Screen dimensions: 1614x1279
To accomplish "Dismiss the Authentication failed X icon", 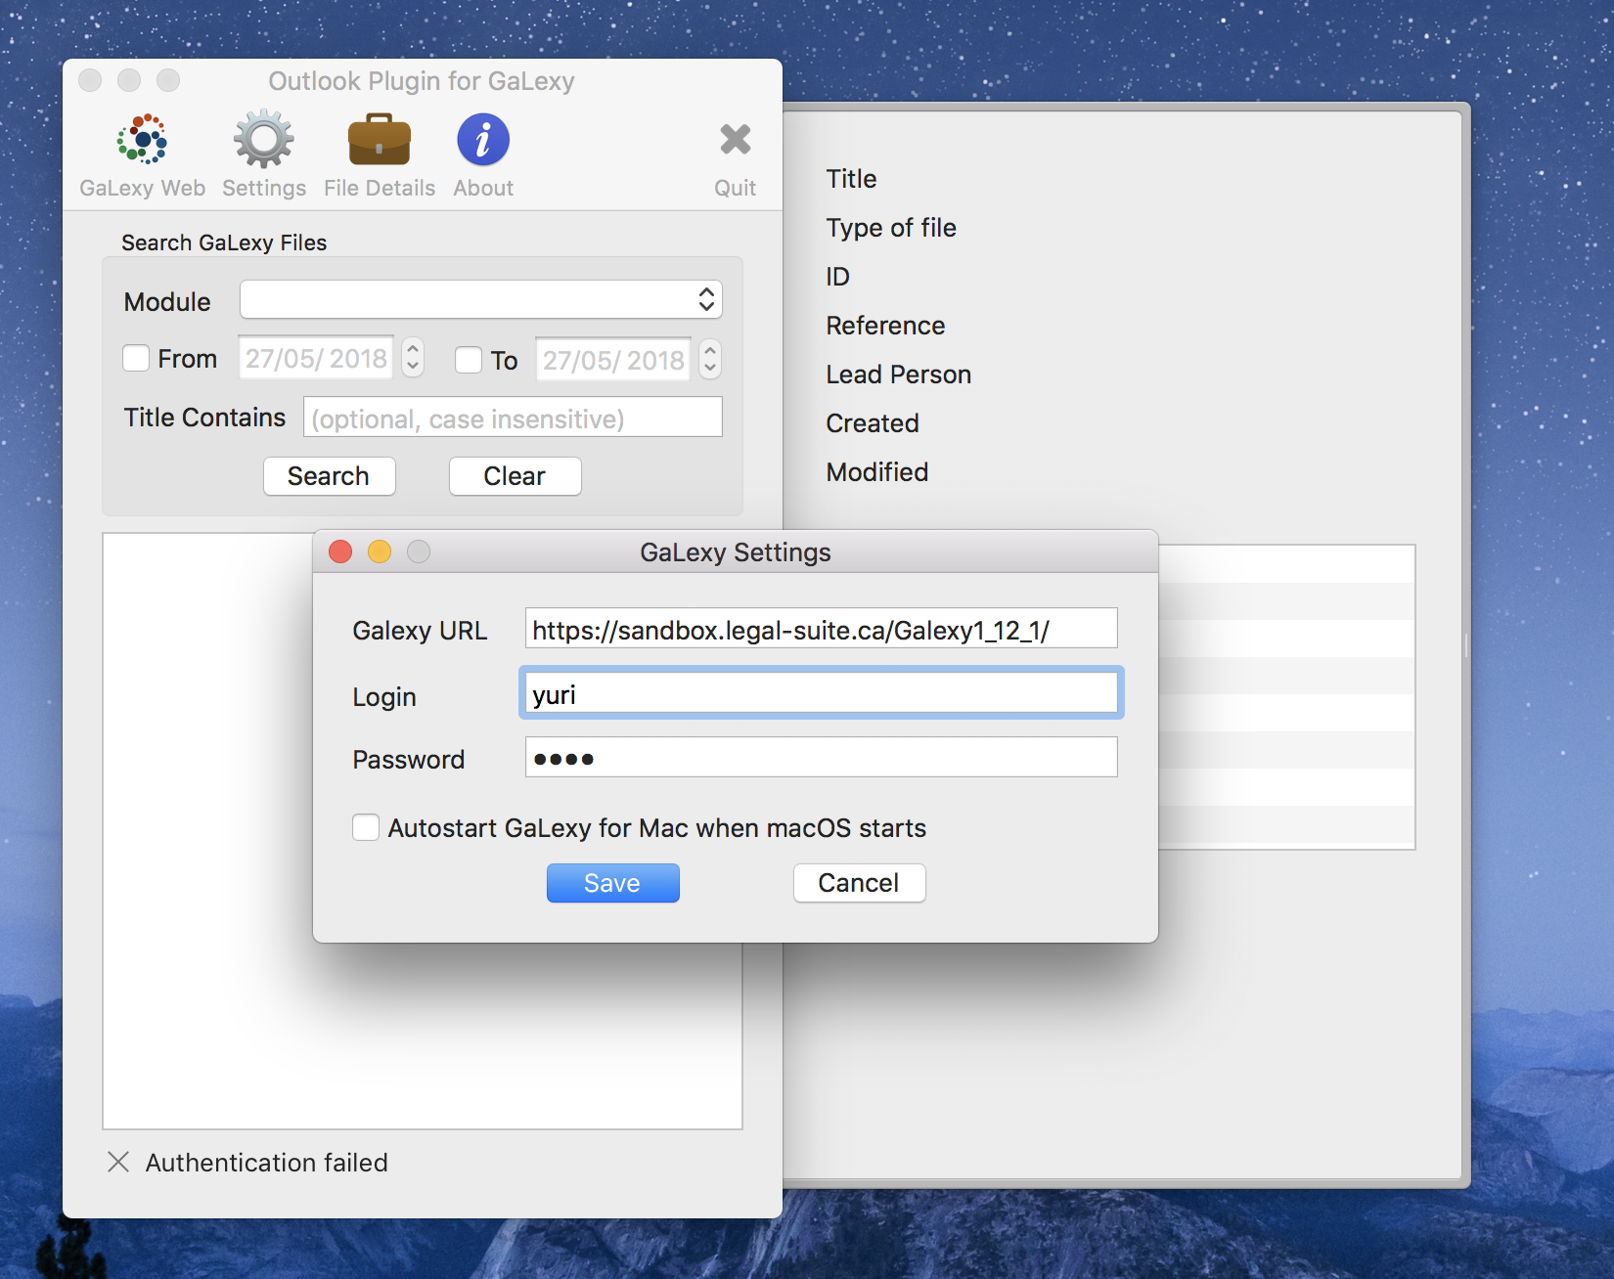I will tap(118, 1162).
